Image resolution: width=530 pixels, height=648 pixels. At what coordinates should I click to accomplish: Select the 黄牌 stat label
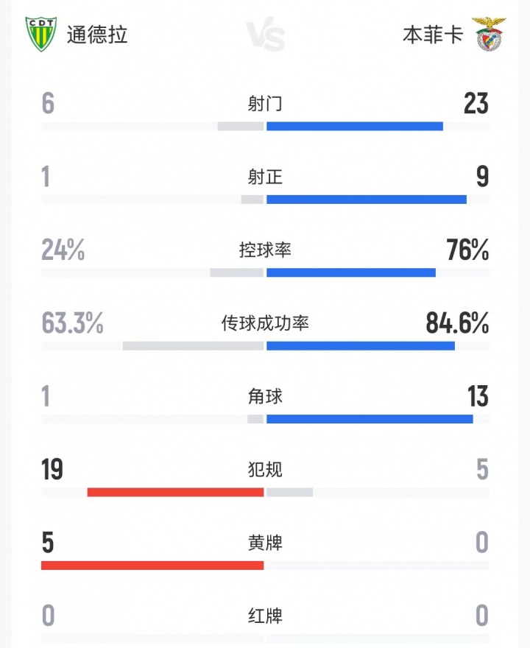265,543
